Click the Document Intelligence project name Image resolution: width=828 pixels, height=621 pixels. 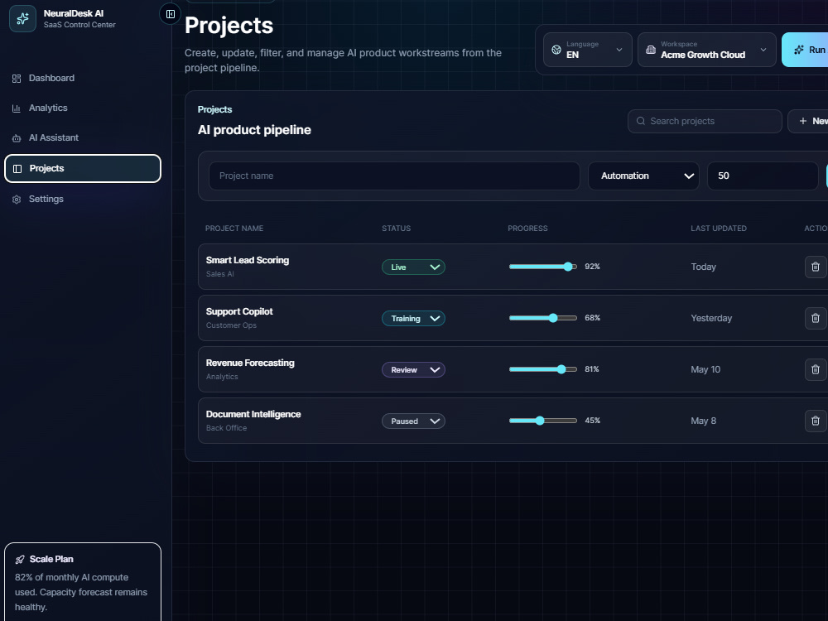253,415
